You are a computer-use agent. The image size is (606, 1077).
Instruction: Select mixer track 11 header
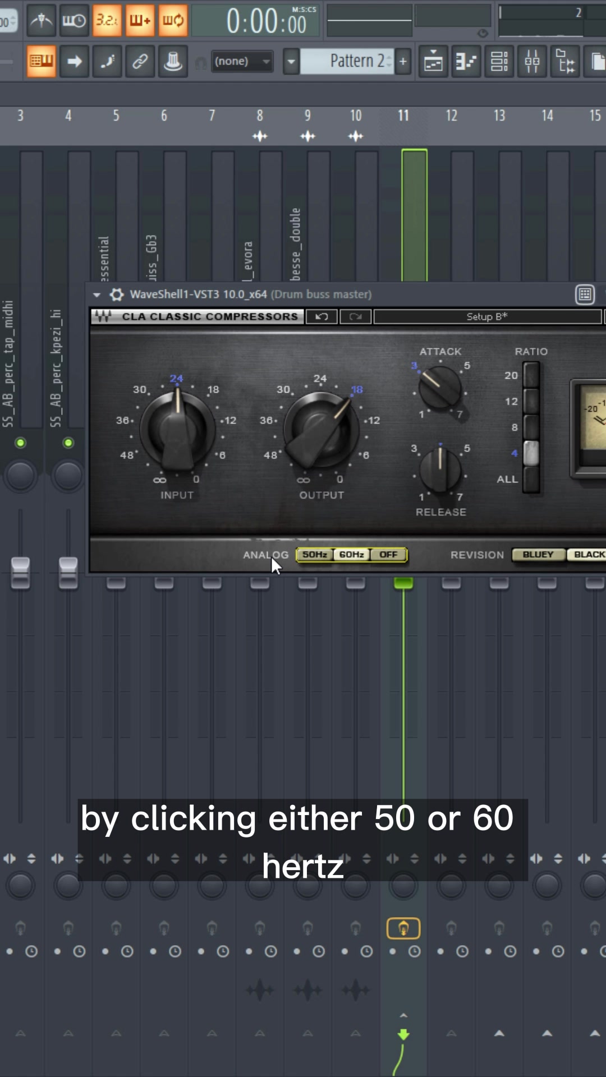[403, 116]
